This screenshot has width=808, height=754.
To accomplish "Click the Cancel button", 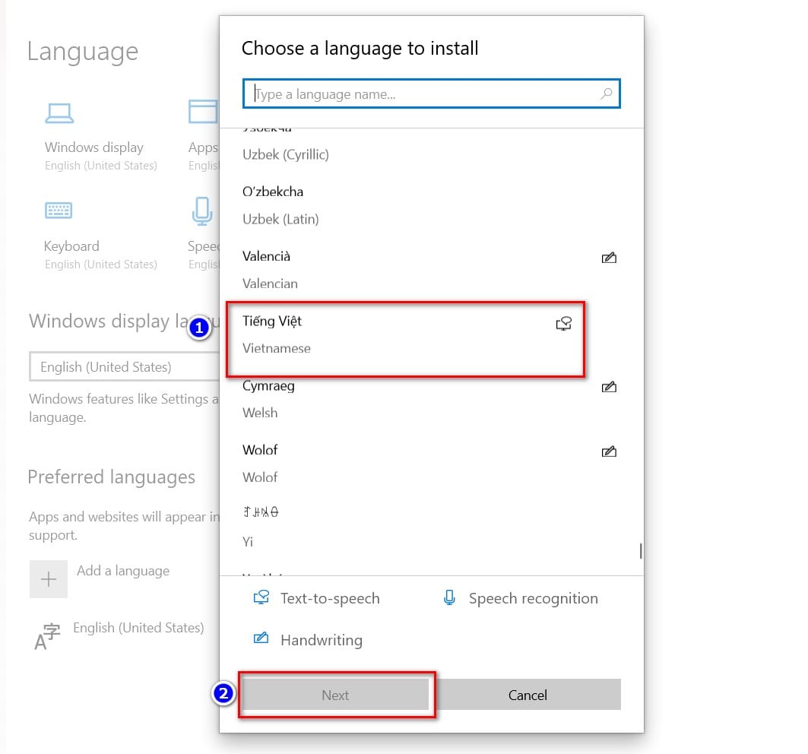I will coord(528,695).
